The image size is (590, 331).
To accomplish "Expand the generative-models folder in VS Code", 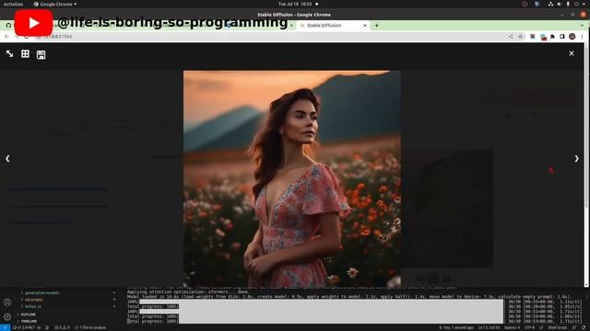I will click(41, 292).
